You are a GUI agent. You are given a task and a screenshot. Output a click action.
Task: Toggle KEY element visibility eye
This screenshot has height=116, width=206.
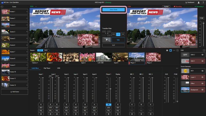[x=202, y=71]
